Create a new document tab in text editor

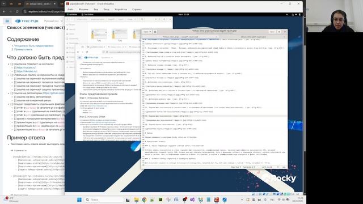155,32
